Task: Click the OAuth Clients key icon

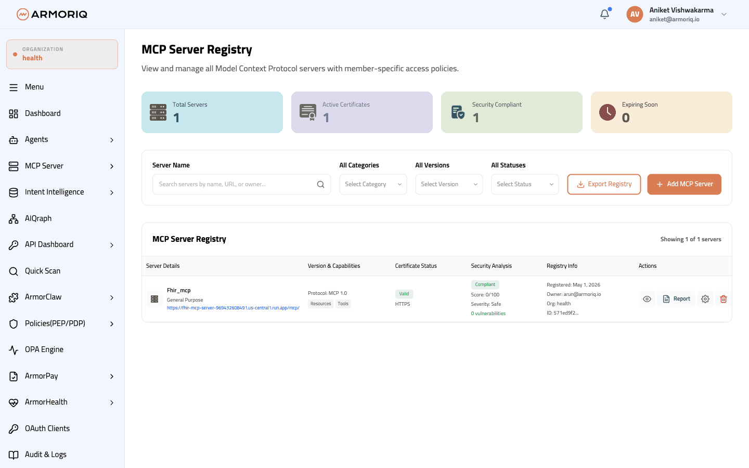Action: coord(14,429)
